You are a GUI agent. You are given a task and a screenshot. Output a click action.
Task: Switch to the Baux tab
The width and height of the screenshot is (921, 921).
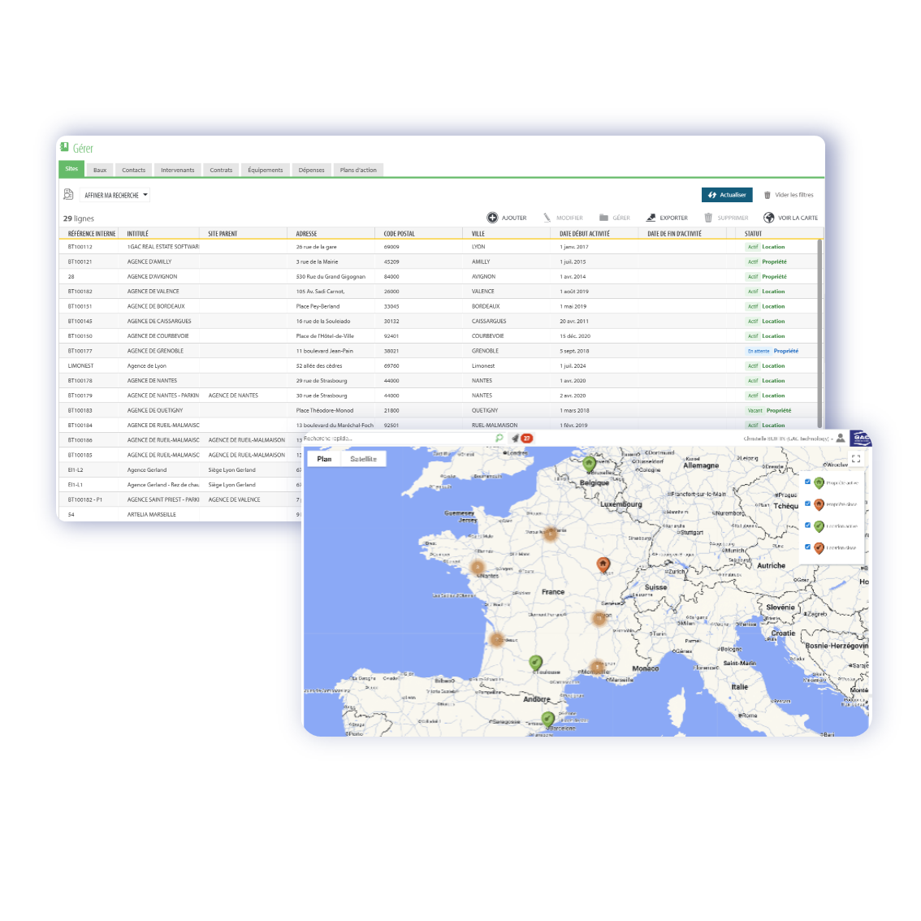click(x=100, y=170)
